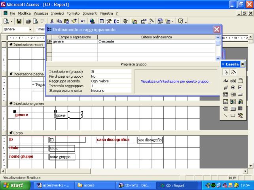Screen dimensions: 254x190
Task: Toggle the Field List button
Action: (102, 21)
